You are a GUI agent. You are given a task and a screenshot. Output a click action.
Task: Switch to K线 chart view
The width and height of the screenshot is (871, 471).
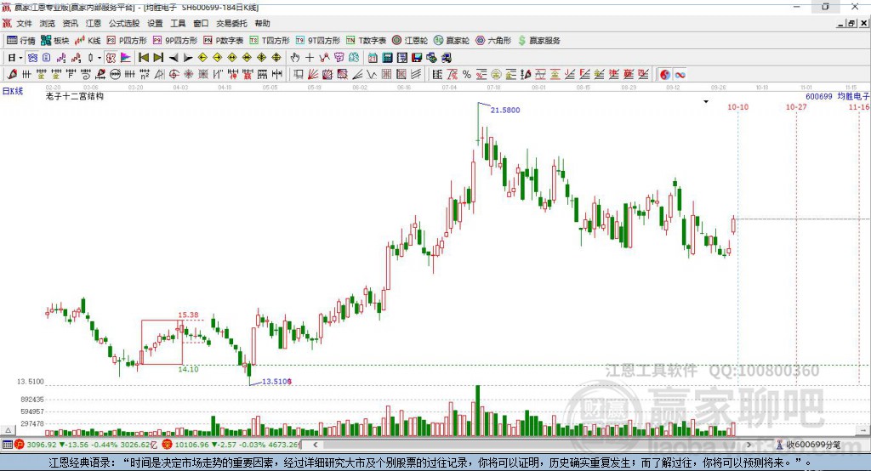tap(88, 41)
